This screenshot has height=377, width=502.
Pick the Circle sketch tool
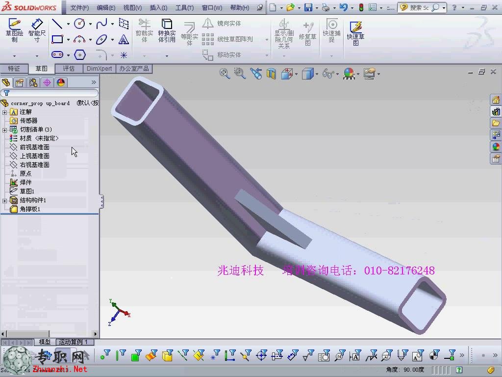(79, 24)
